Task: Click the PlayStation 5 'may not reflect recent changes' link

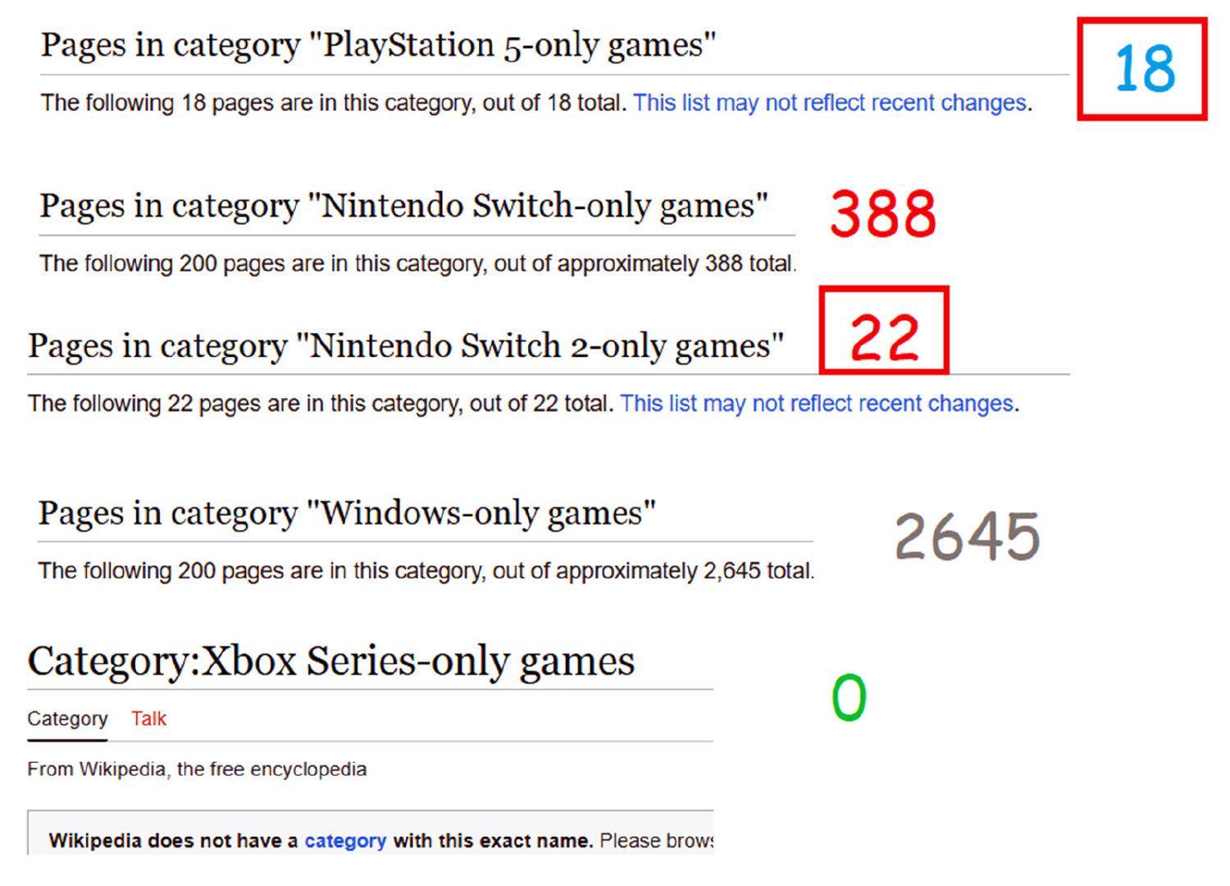Action: click(x=829, y=103)
